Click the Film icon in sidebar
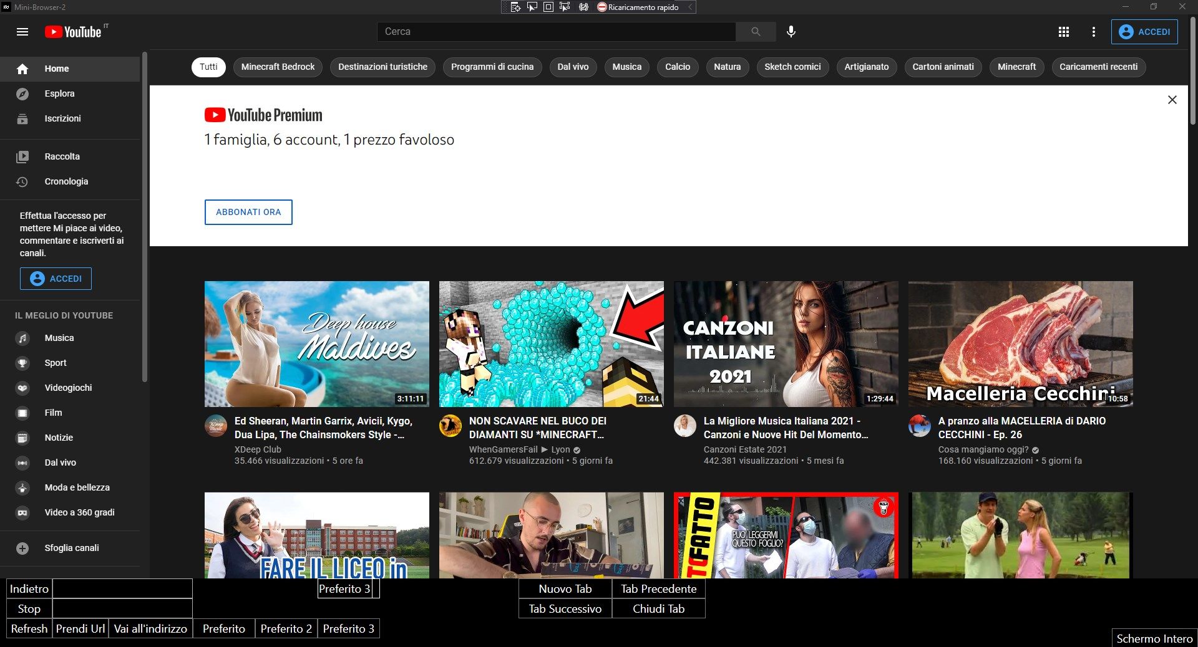The image size is (1198, 647). coord(22,413)
